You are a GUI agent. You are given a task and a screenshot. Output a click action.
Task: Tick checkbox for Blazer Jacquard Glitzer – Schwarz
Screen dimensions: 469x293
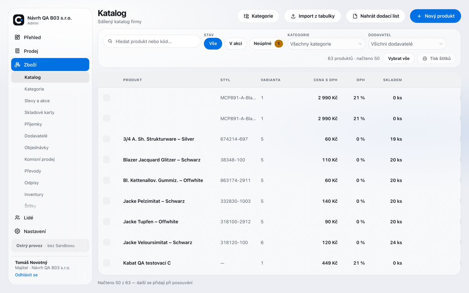(107, 160)
